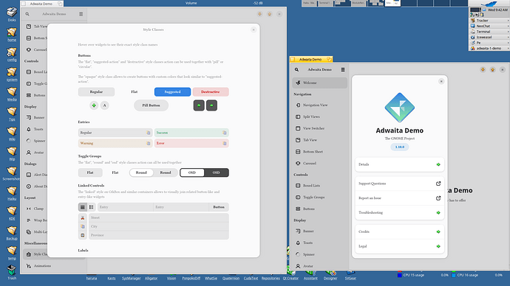Open the Screenshot folder on the desktop
Viewport: 510px width, 286px height.
point(12,173)
